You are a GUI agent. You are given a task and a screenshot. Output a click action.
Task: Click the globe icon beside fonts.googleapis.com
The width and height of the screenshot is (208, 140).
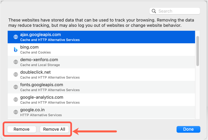click(16, 87)
